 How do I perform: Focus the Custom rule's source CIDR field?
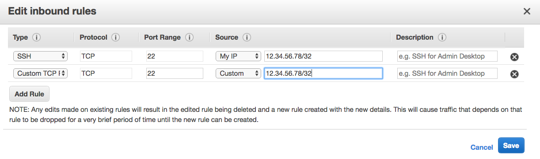[x=323, y=73]
